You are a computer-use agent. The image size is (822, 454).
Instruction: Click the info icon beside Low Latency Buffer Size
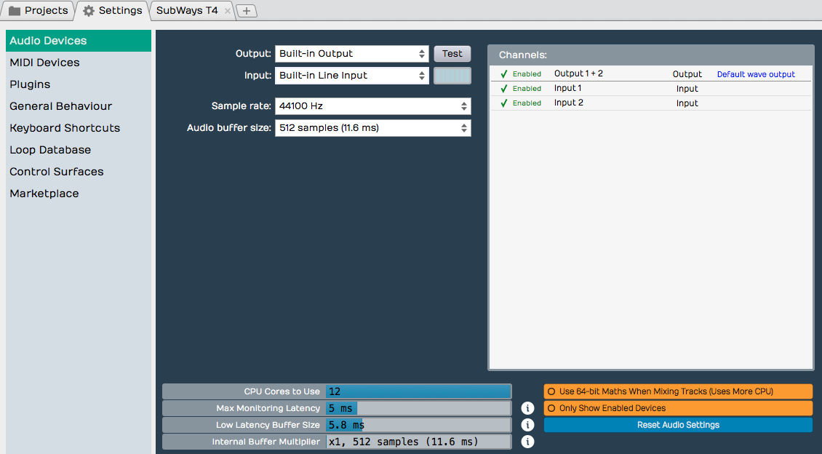(x=527, y=425)
